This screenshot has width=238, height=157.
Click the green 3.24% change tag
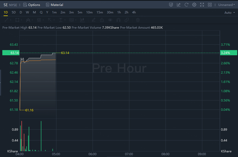coord(229,53)
